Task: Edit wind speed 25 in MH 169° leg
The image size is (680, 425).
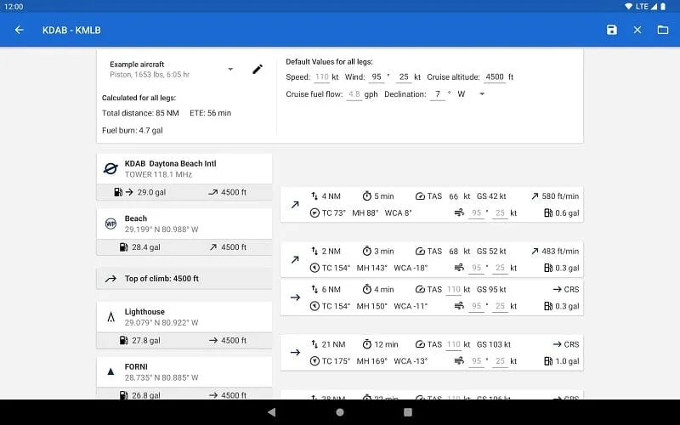Action: (500, 361)
